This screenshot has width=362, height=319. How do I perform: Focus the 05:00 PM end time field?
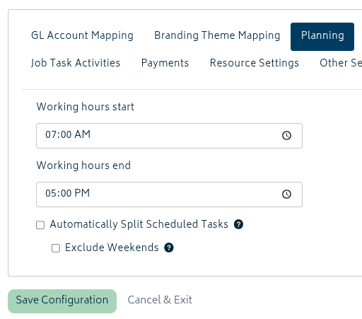169,195
